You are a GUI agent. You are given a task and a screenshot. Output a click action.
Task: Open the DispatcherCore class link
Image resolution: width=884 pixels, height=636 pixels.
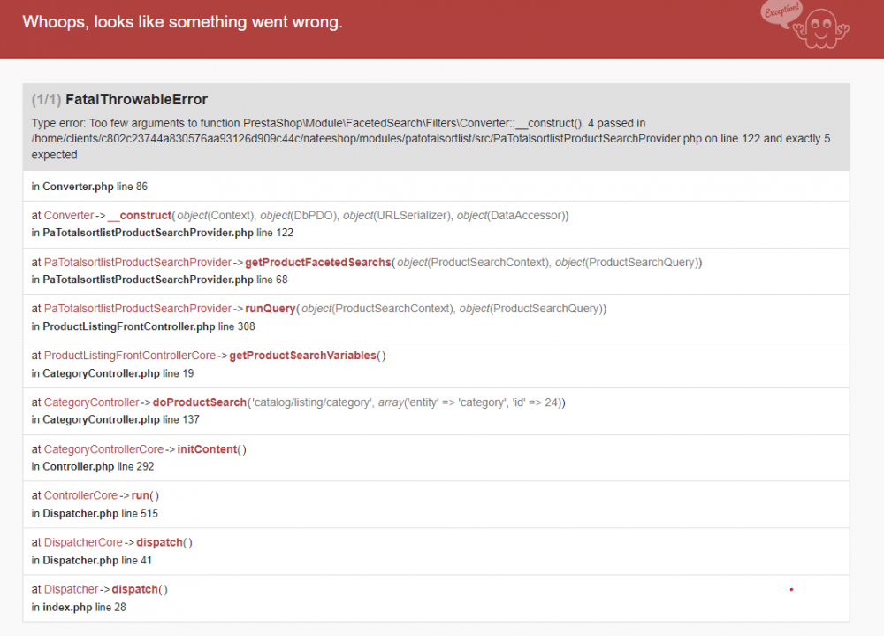[83, 542]
